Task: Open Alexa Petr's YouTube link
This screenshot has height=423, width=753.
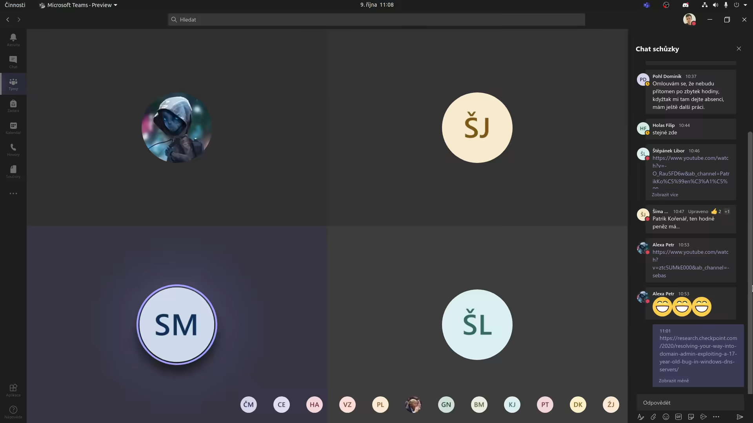Action: 691,264
